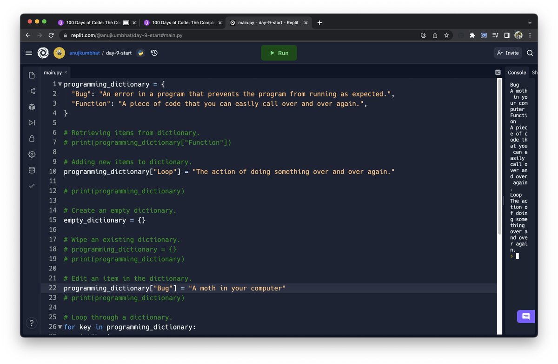This screenshot has height=364, width=558.
Task: Open the Packages cube icon
Action: [32, 107]
